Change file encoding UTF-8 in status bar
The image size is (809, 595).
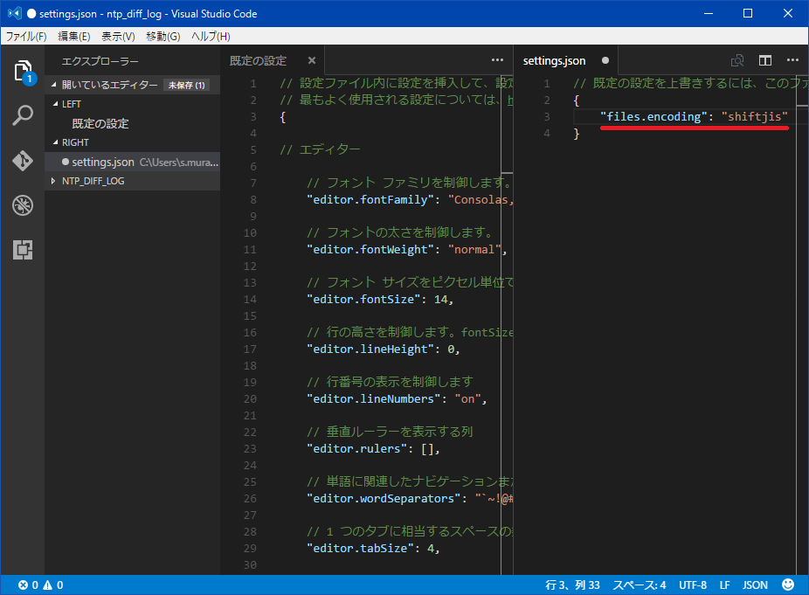(693, 585)
